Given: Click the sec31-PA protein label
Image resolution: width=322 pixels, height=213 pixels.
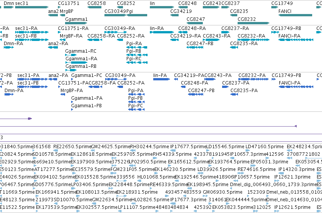Looking at the screenshot, I should [28, 75].
